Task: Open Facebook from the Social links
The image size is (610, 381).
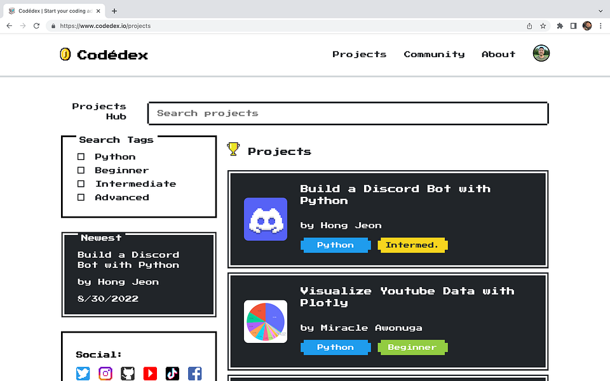Action: (194, 373)
